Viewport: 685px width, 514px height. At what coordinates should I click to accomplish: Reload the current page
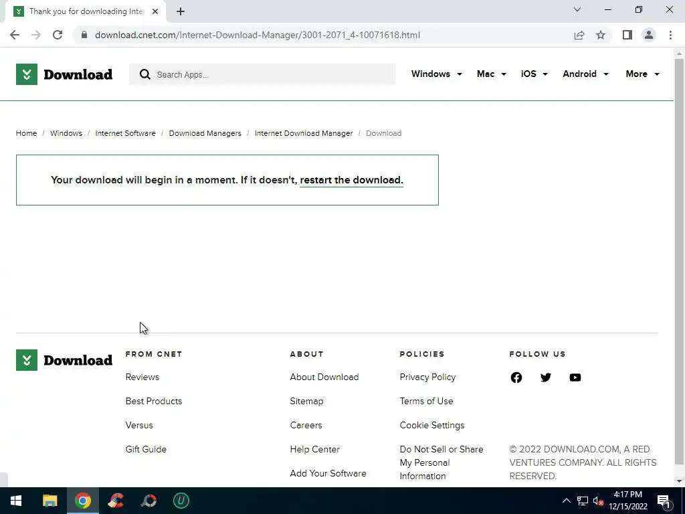click(x=58, y=35)
